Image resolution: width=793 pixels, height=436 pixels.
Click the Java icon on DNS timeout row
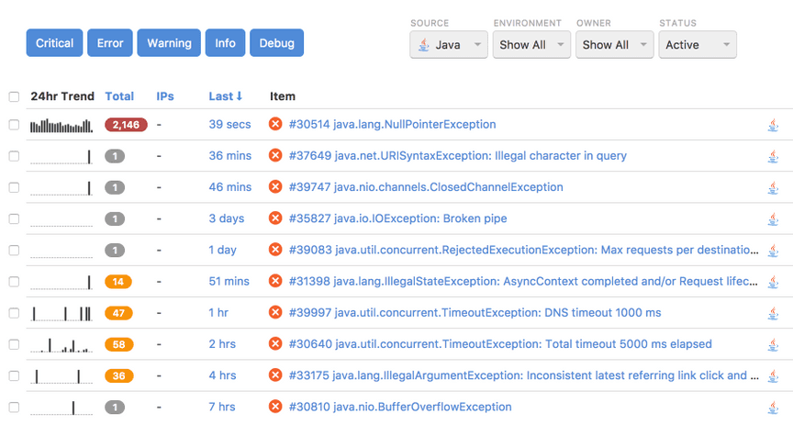coord(773,313)
